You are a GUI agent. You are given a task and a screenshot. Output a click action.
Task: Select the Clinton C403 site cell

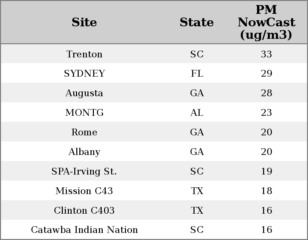click(x=84, y=211)
